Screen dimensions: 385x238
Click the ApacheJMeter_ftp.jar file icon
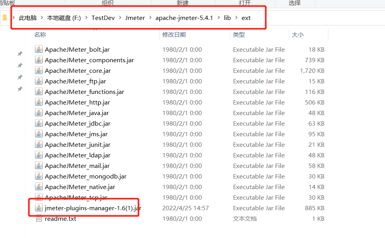38,81
